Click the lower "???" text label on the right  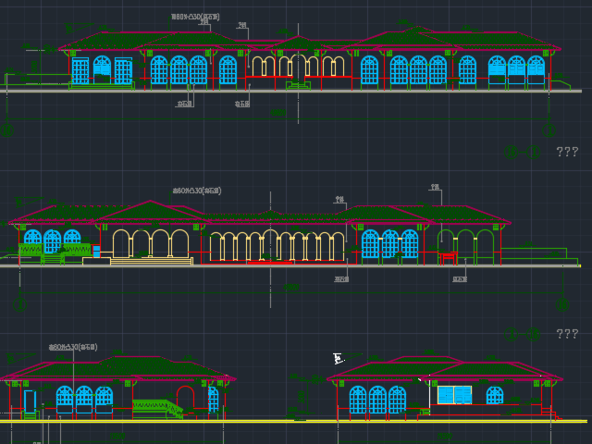[x=567, y=334]
